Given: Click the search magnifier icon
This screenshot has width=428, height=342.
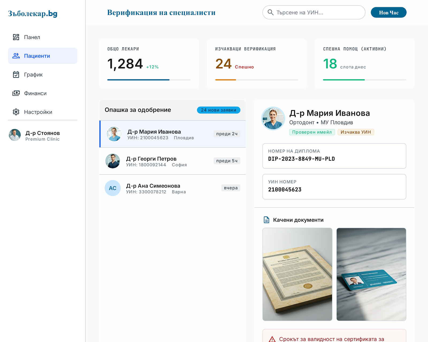Looking at the screenshot, I should [270, 13].
